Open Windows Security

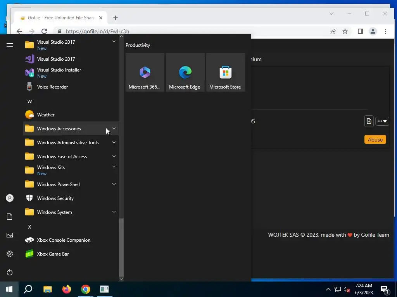click(71, 198)
